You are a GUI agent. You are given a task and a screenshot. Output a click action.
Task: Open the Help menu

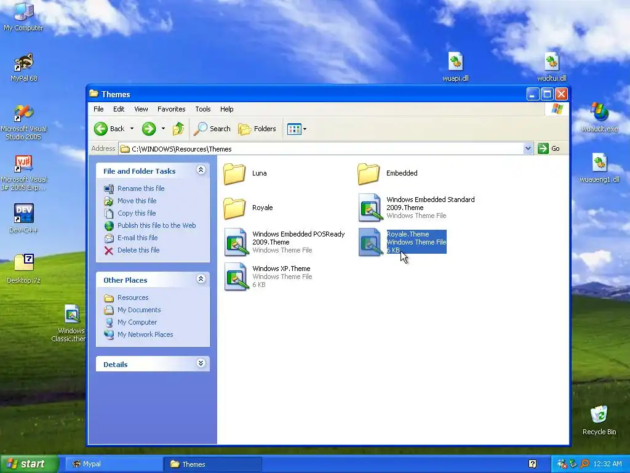pos(226,109)
